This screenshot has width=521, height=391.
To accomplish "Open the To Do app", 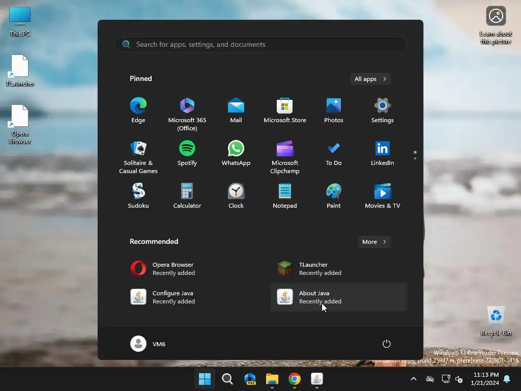I will click(334, 153).
